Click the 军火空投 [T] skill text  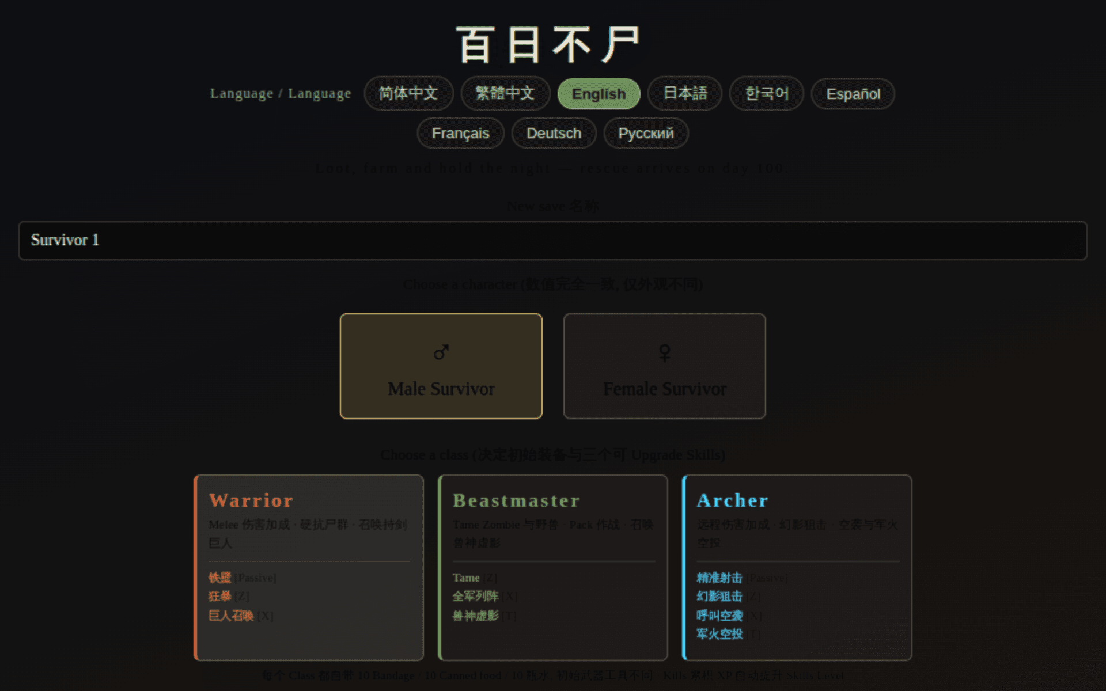pyautogui.click(x=729, y=634)
